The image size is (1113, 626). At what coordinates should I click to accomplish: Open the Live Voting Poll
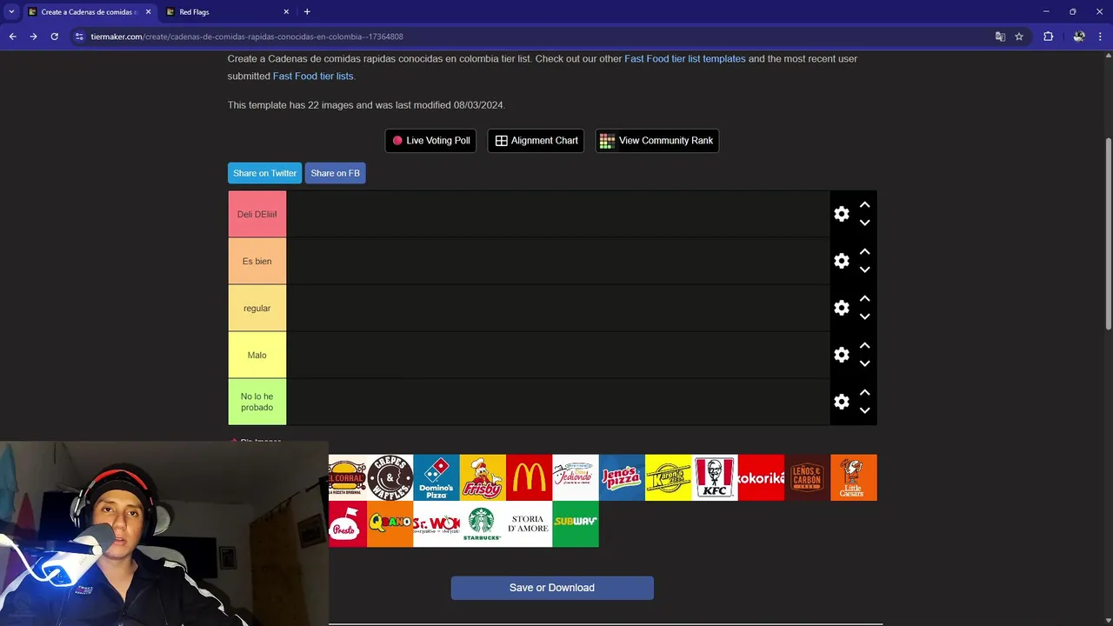click(x=430, y=141)
